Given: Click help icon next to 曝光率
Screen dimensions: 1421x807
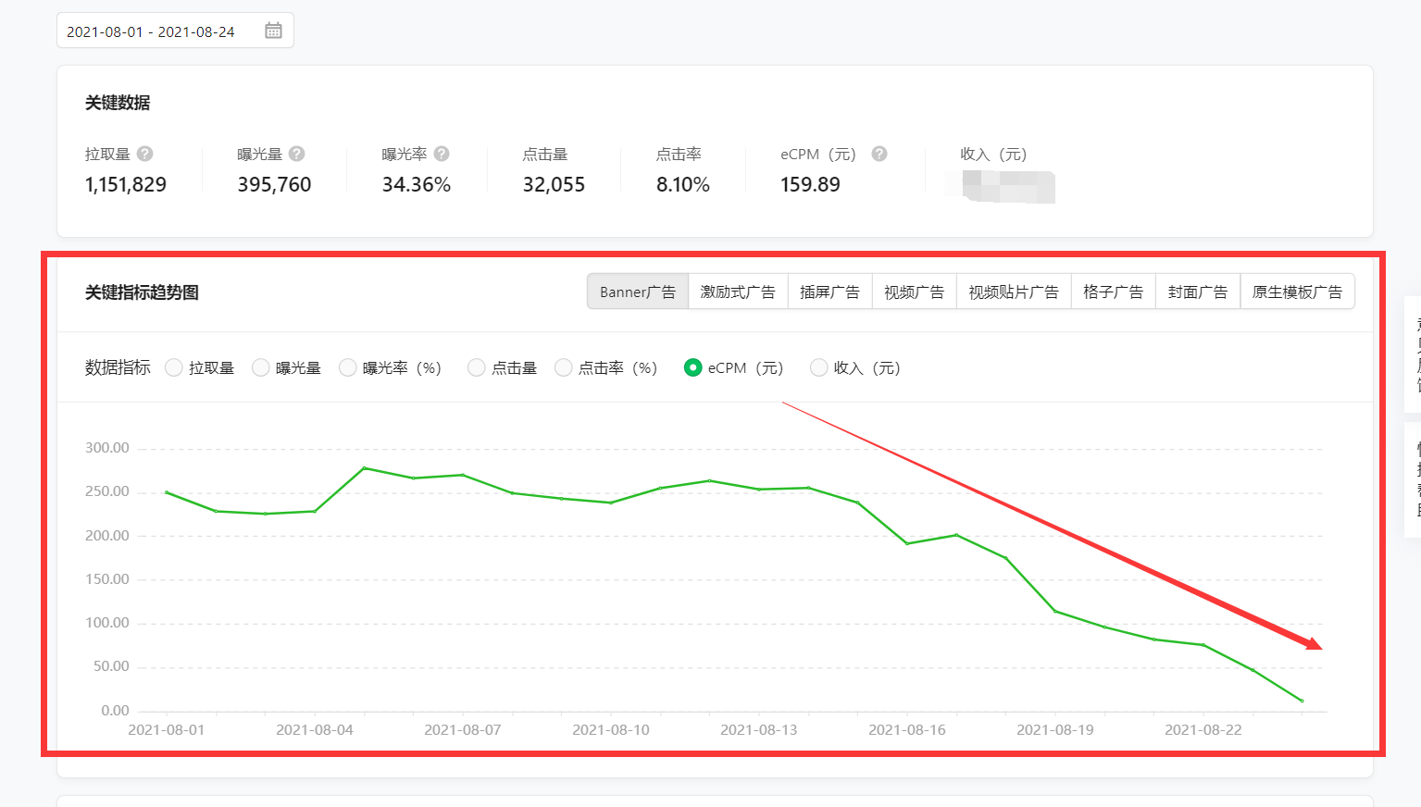Looking at the screenshot, I should coord(442,154).
